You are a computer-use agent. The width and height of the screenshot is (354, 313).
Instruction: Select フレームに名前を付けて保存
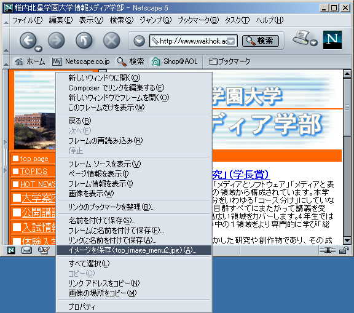(x=134, y=231)
